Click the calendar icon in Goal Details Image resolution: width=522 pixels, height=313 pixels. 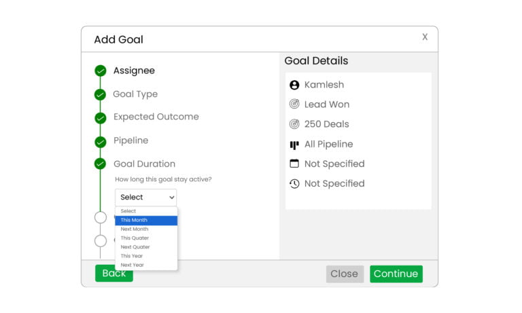[x=294, y=164]
